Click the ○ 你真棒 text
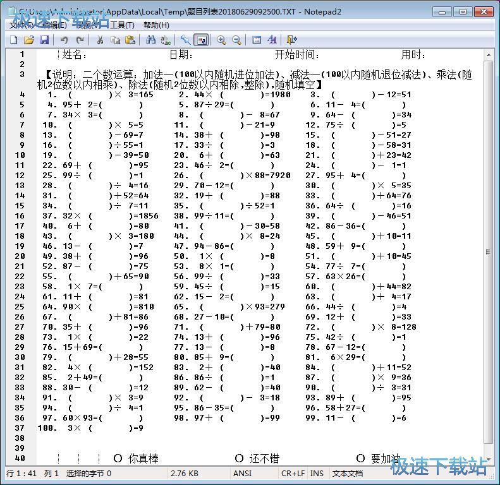Image resolution: width=500 pixels, height=485 pixels. 136,458
